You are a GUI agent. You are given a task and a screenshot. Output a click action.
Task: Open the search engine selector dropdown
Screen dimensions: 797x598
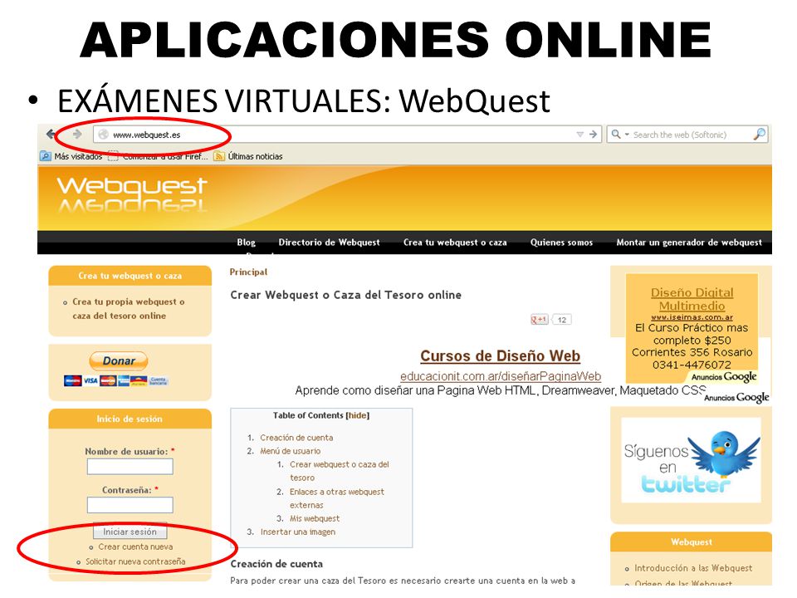pos(619,135)
